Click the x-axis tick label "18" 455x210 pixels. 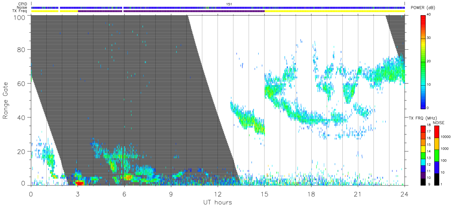(x=311, y=194)
